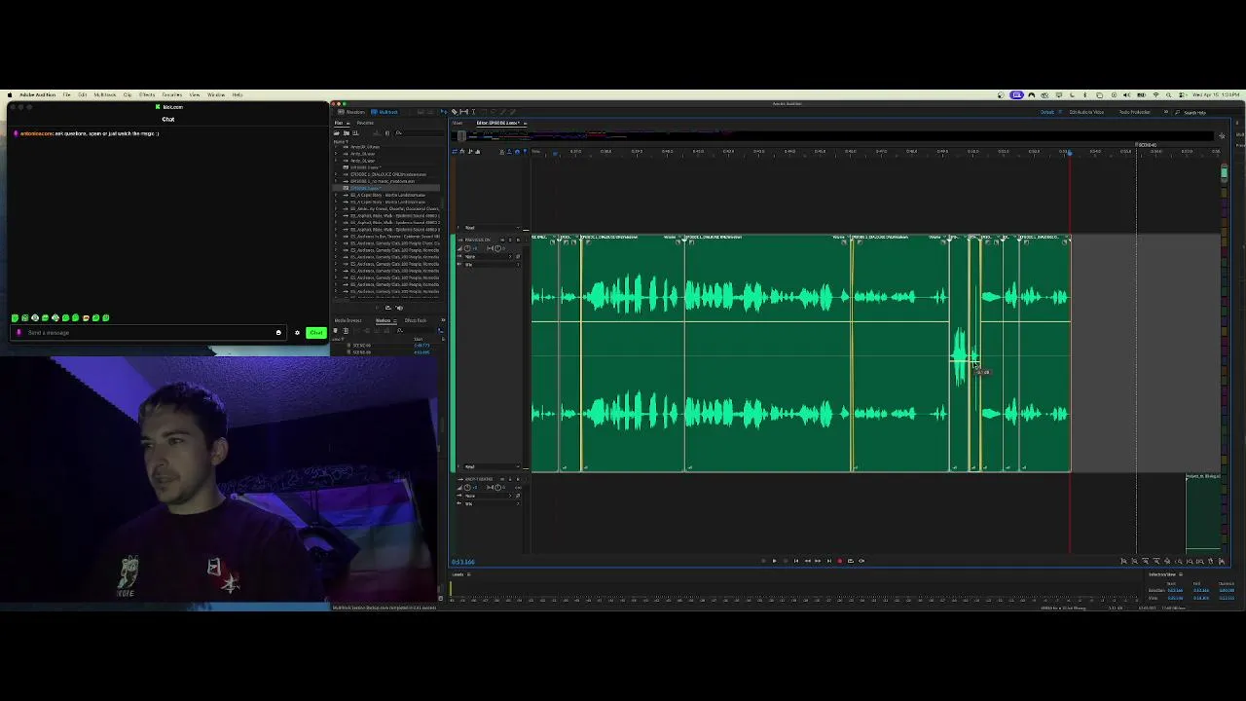Switch to the Media Browser tab
Image resolution: width=1246 pixels, height=701 pixels.
pyautogui.click(x=348, y=320)
